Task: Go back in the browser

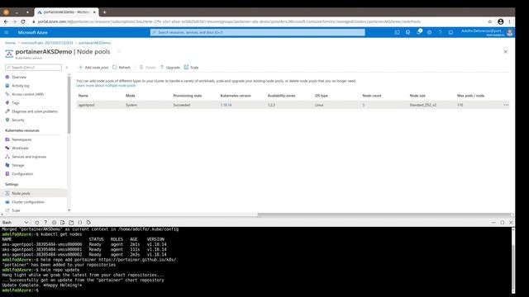Action: click(x=6, y=21)
